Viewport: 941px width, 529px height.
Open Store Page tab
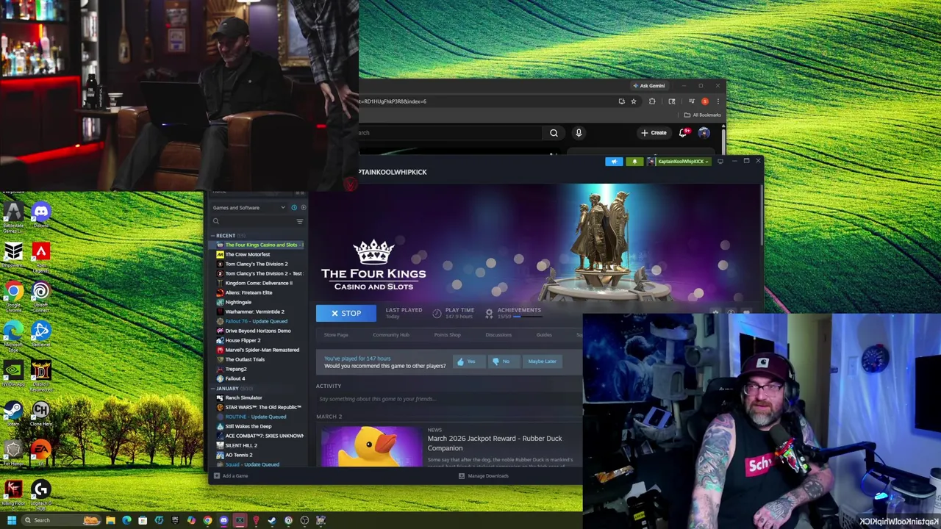click(x=336, y=335)
